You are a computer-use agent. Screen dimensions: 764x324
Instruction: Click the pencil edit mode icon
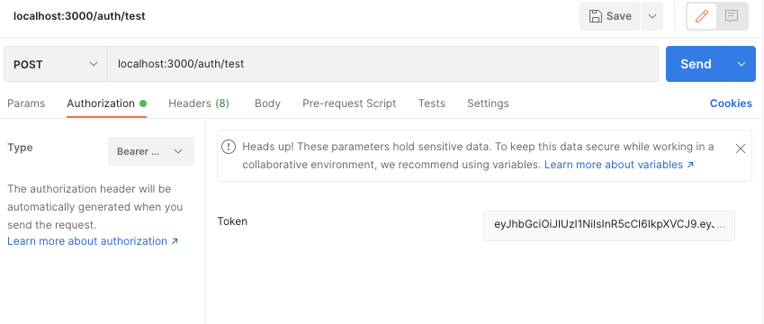coord(702,16)
